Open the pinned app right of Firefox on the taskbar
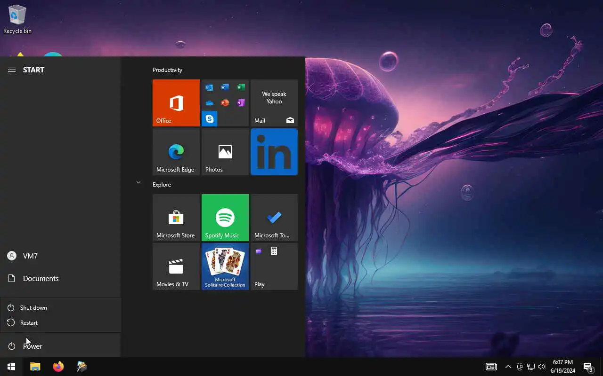 coord(82,367)
